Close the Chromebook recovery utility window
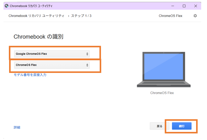 tap(196, 6)
